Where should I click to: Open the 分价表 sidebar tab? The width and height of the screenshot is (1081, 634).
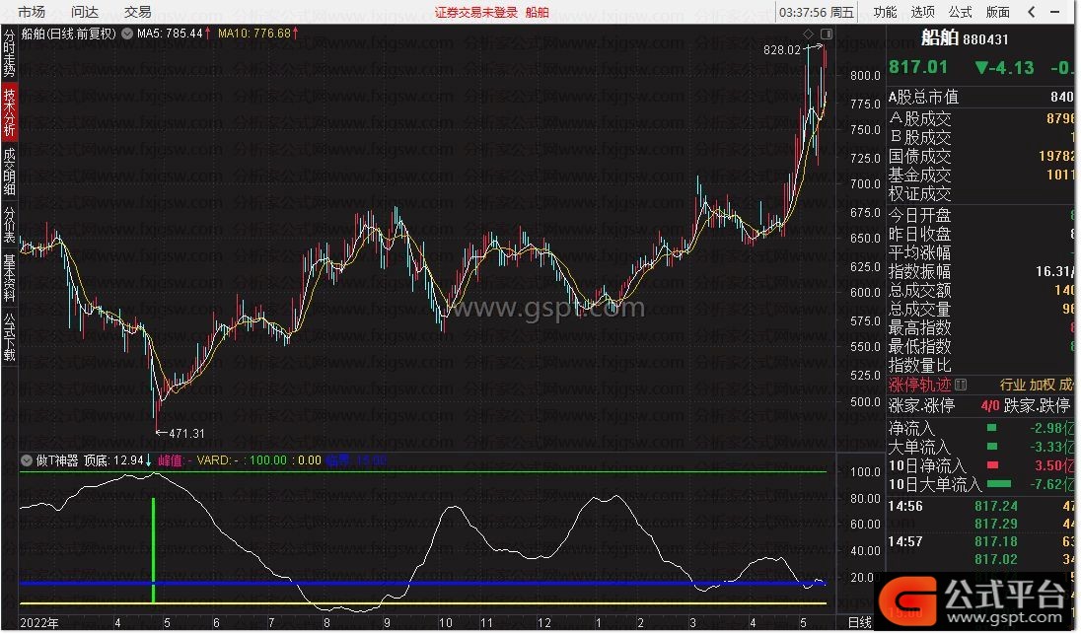click(x=9, y=225)
